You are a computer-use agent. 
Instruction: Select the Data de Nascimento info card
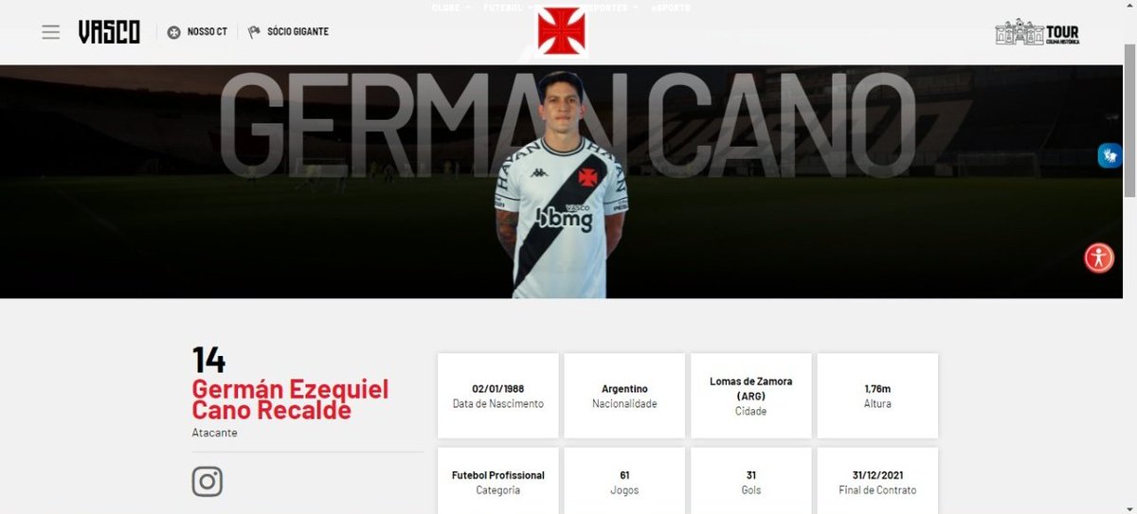tap(498, 396)
